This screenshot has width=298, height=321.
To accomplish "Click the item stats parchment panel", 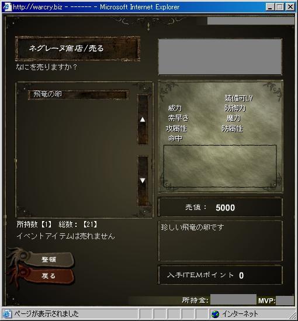I will tap(221, 136).
